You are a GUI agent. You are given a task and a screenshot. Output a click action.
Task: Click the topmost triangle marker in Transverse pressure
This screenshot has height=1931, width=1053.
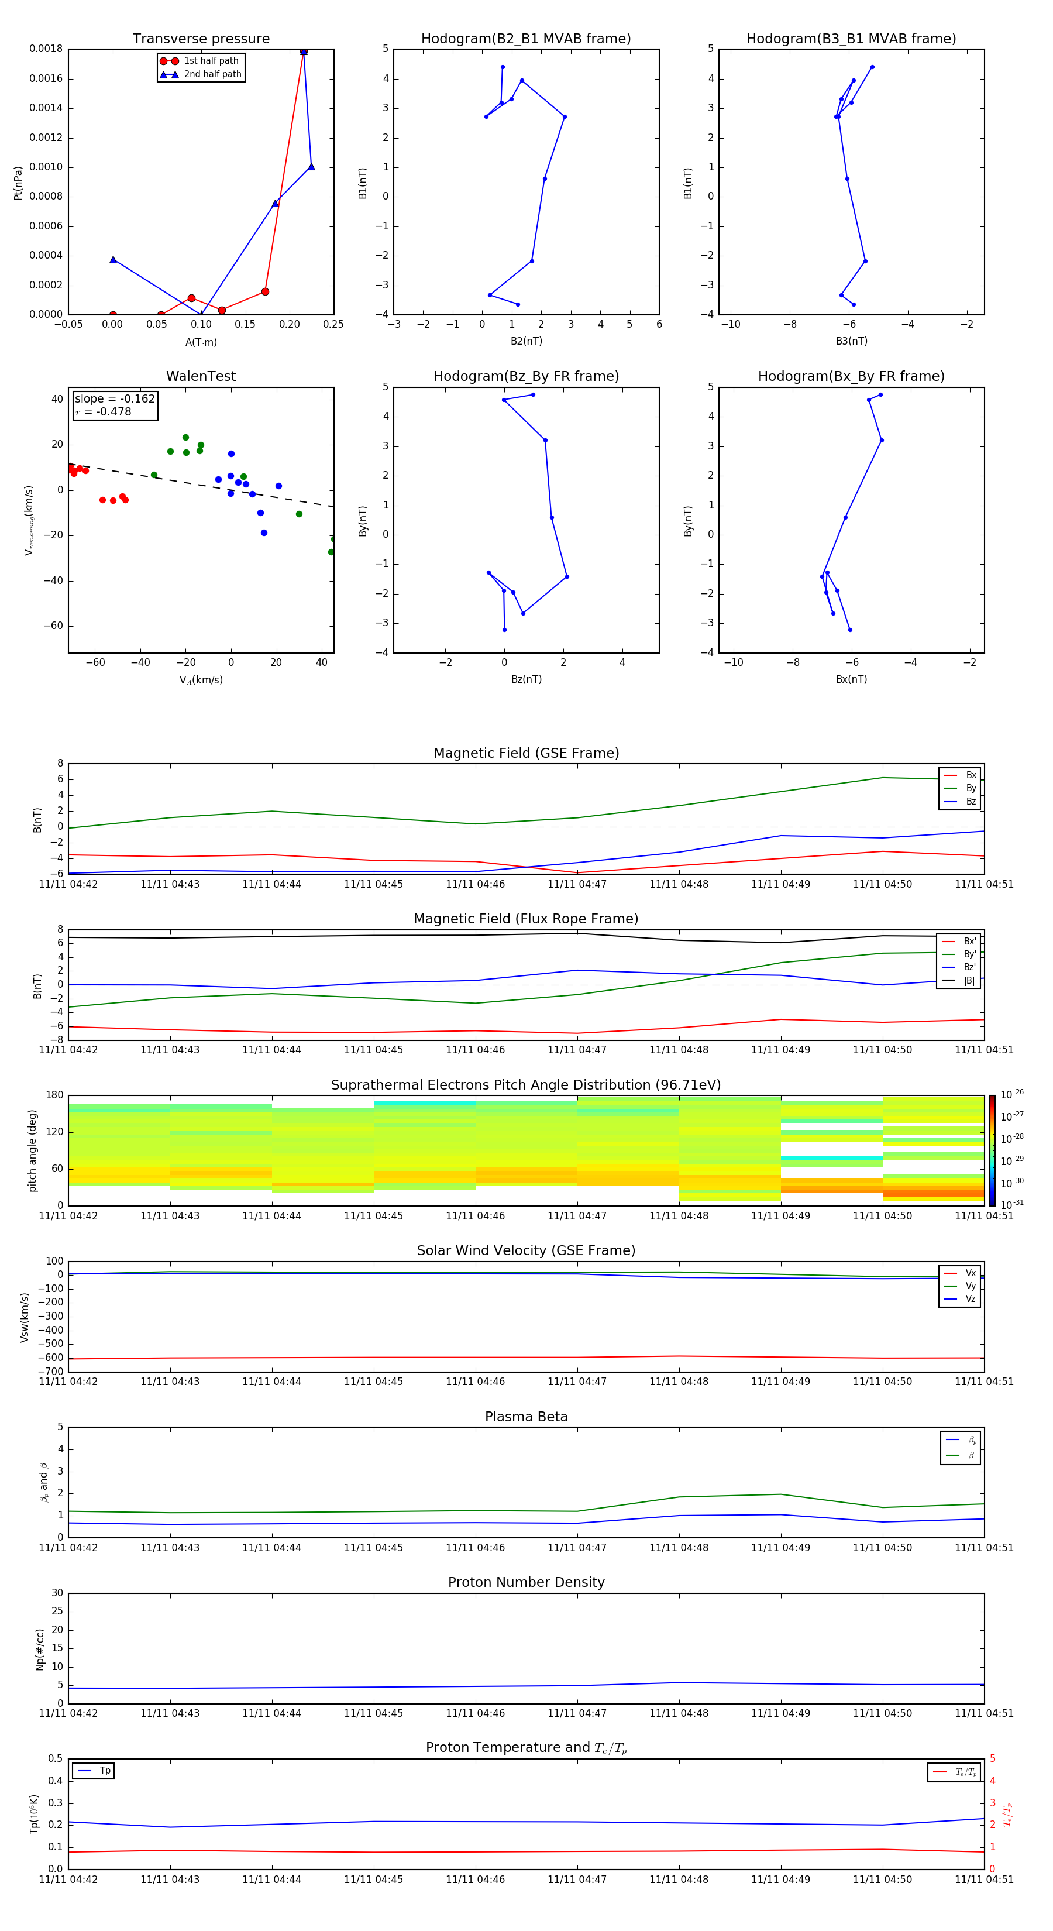(x=304, y=51)
